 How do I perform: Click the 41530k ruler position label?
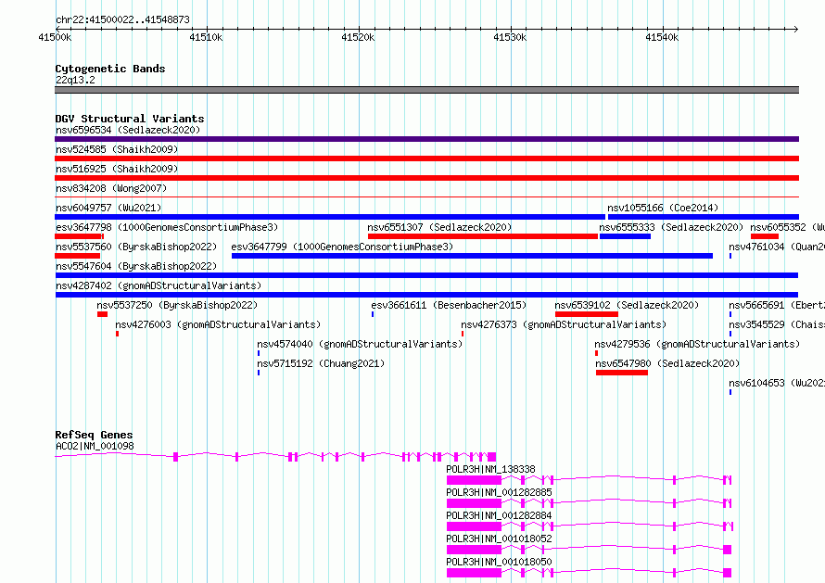(x=510, y=37)
